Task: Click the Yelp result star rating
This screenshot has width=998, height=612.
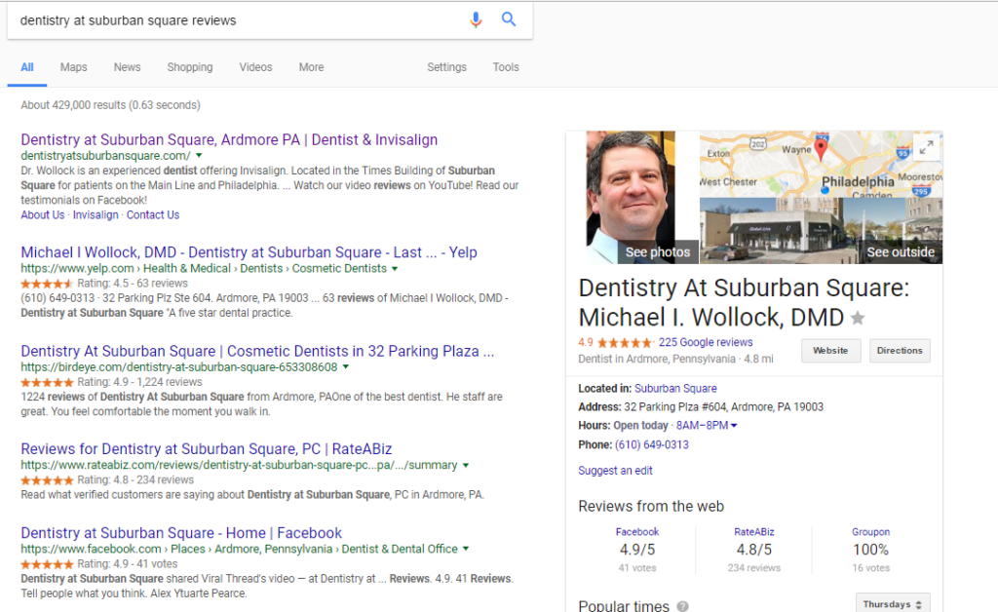Action: 47,284
